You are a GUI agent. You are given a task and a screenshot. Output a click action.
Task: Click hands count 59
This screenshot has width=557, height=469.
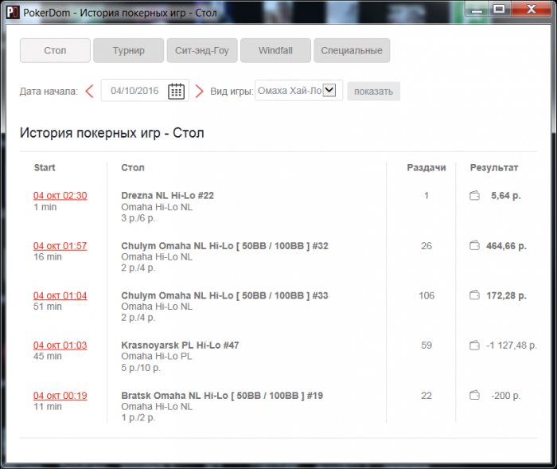(427, 346)
